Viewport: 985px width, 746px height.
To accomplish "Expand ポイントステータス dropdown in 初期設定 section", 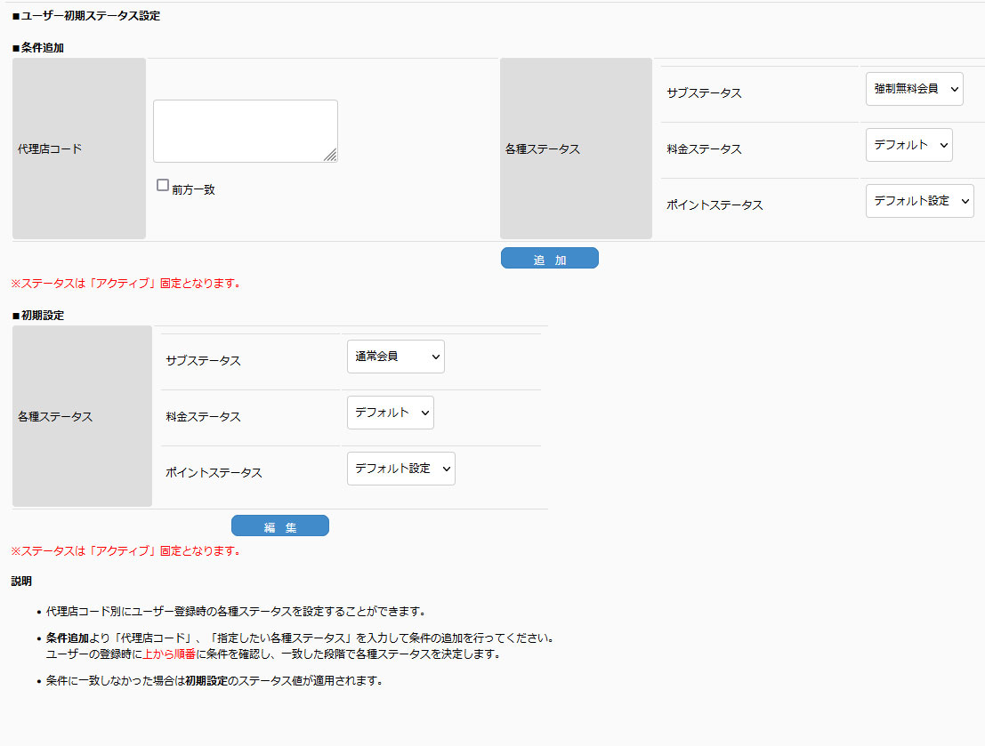I will click(x=400, y=469).
